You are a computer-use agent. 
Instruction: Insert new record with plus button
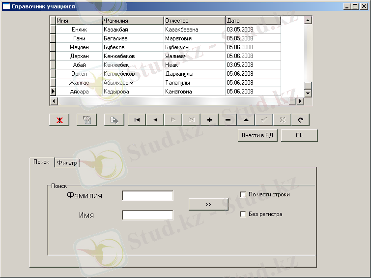click(209, 120)
